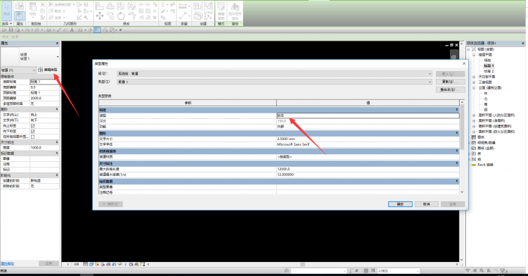
Task: Select the Trim/Extend tool in Modify panel
Action: (x=132, y=15)
